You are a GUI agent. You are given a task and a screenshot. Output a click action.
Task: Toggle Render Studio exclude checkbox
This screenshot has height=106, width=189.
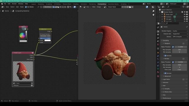point(182,12)
